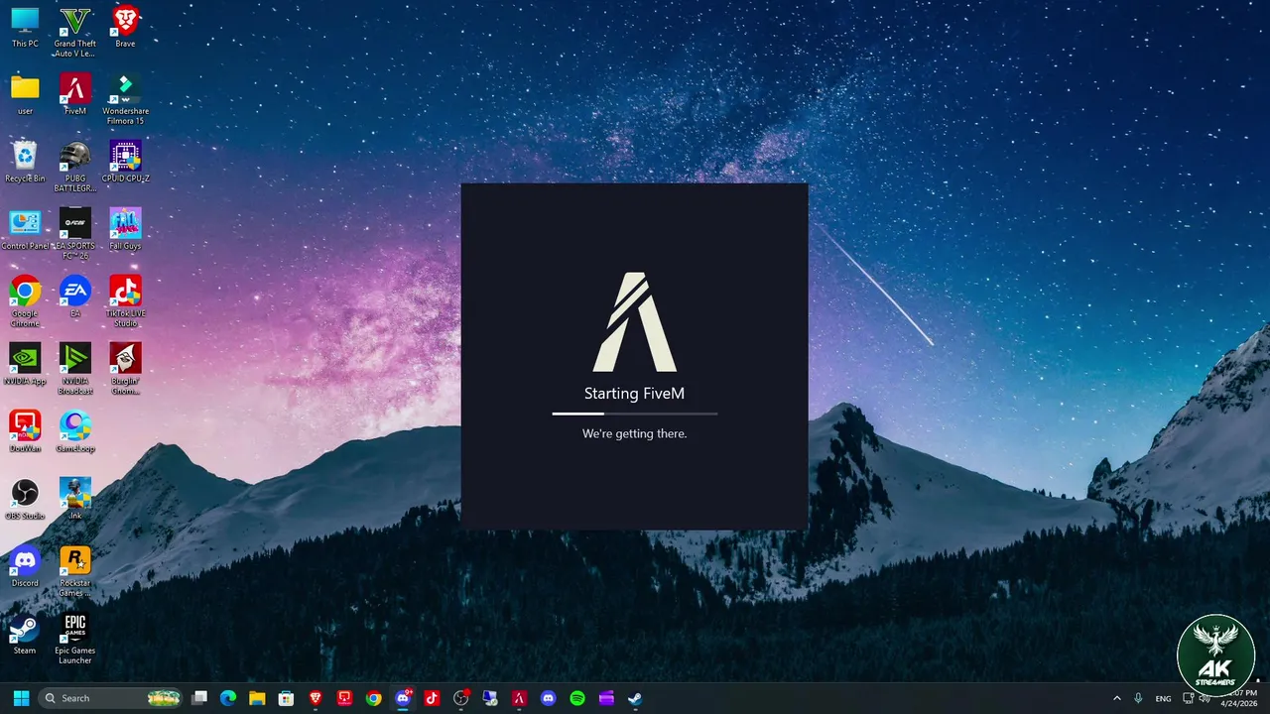This screenshot has height=714, width=1270.
Task: Select the Fall Guys desktop shortcut
Action: (125, 230)
